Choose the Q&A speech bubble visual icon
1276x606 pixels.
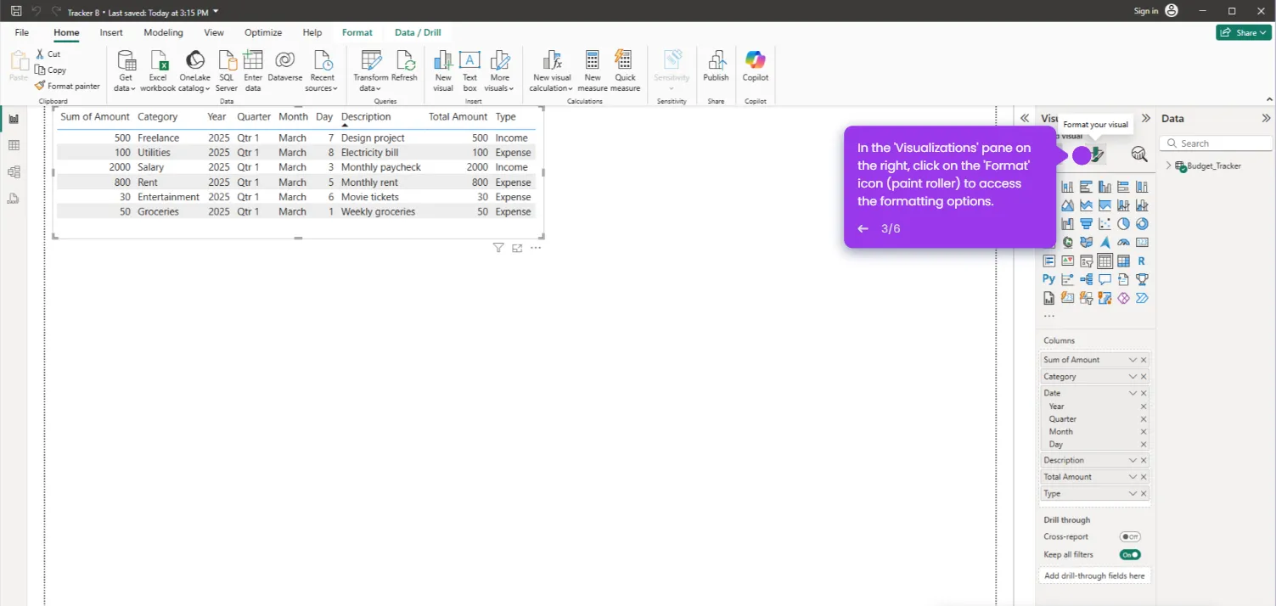[1105, 279]
